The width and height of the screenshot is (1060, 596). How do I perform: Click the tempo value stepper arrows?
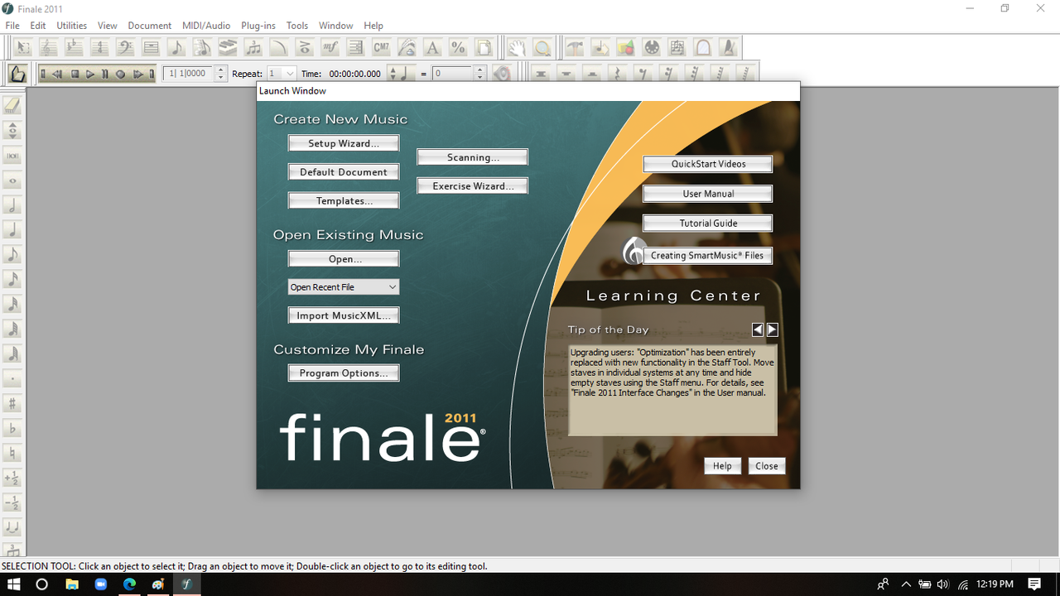pos(479,74)
